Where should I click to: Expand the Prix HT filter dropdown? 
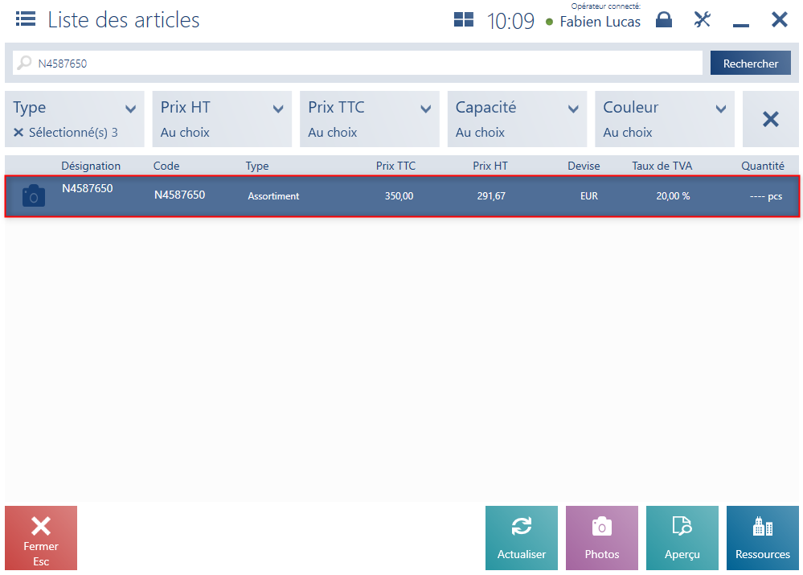278,109
